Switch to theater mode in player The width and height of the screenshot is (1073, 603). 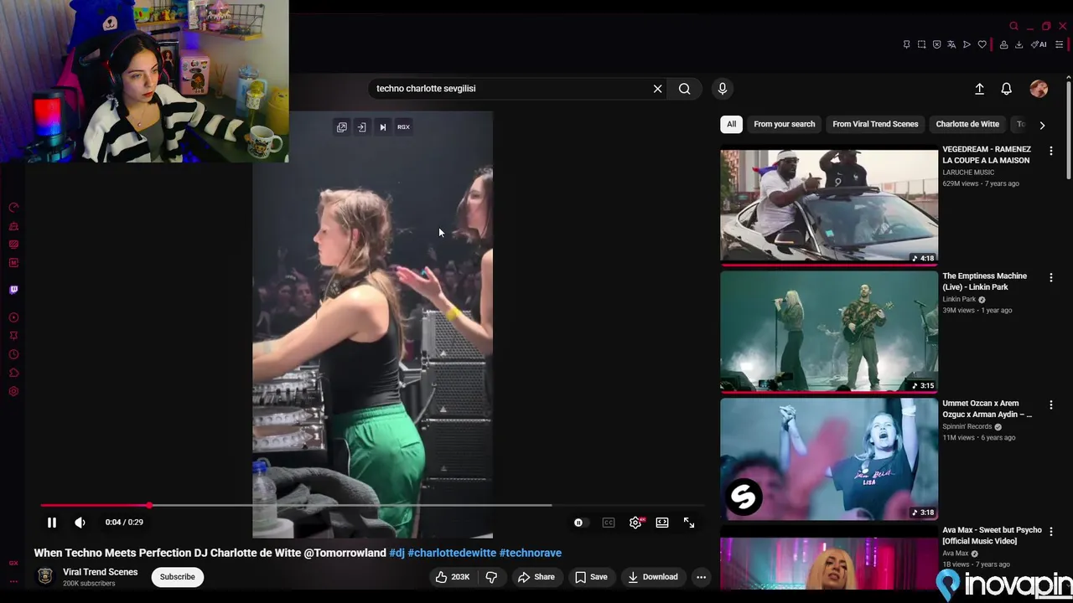click(662, 523)
